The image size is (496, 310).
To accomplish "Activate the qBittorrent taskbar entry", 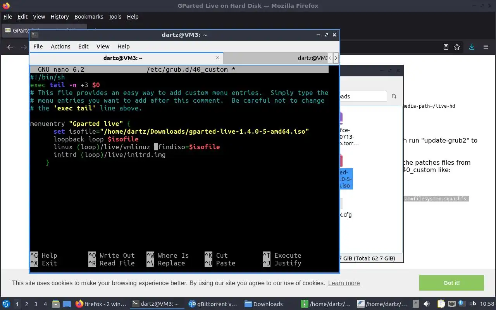I will point(212,304).
